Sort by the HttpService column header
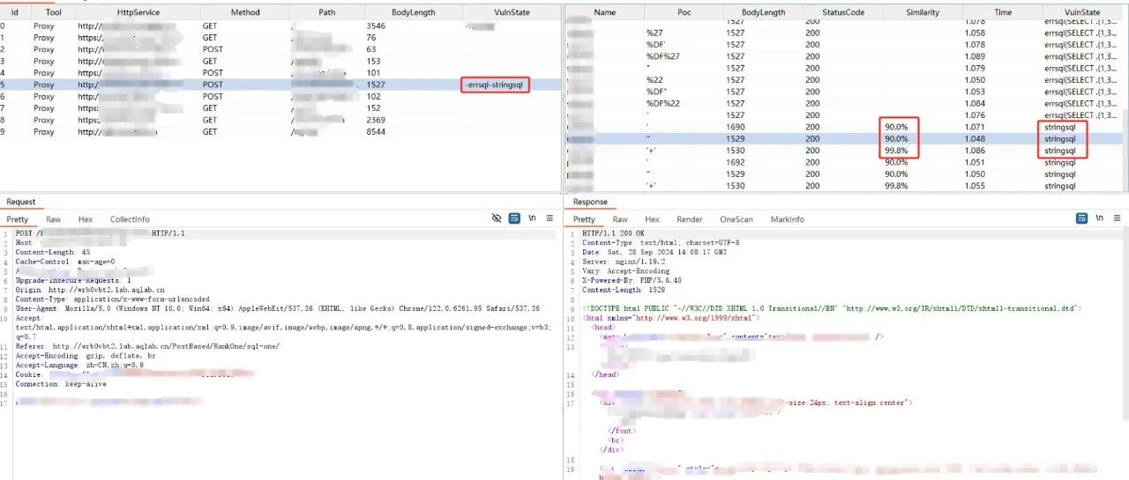 (139, 12)
